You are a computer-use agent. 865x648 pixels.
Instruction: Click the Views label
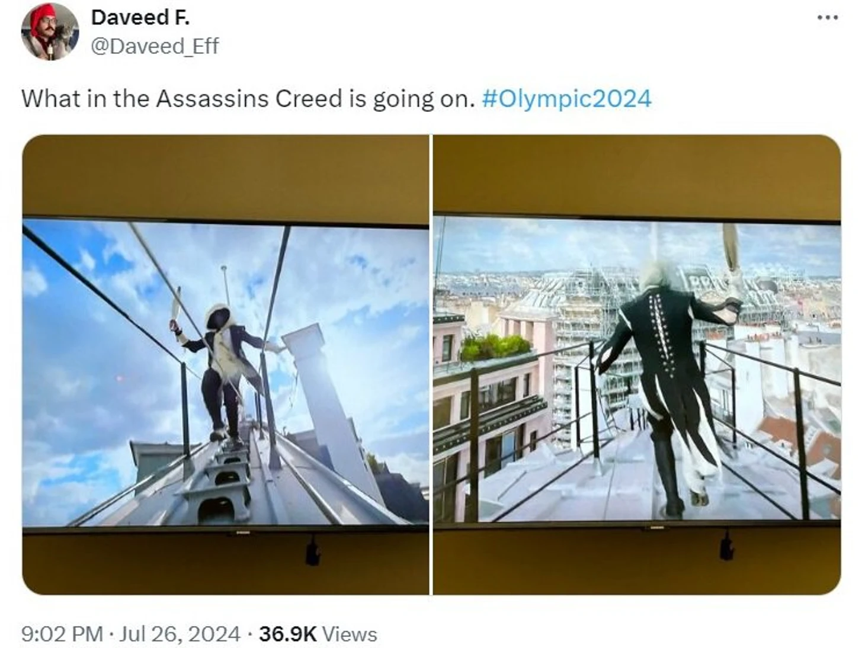(x=350, y=634)
